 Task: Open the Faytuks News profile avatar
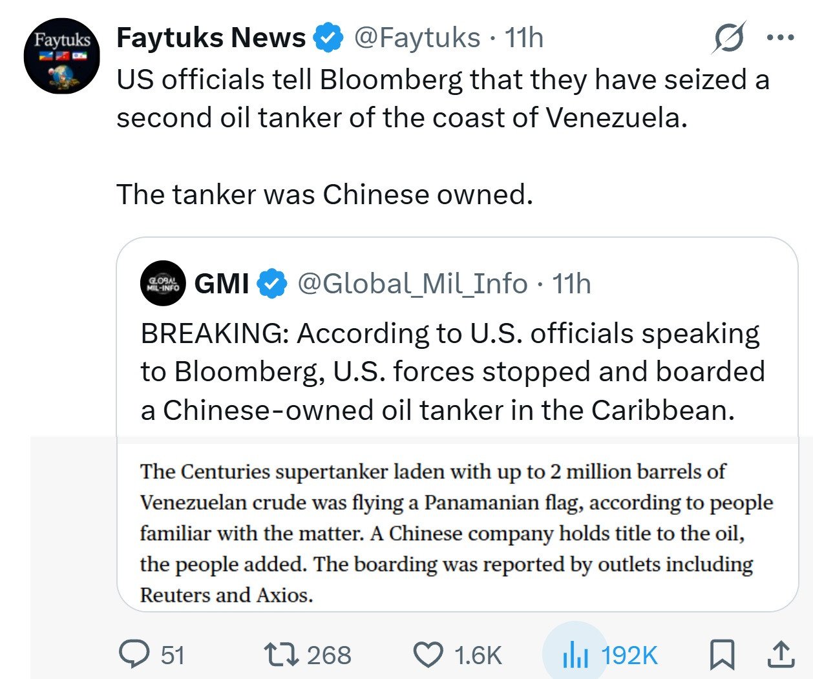(62, 56)
